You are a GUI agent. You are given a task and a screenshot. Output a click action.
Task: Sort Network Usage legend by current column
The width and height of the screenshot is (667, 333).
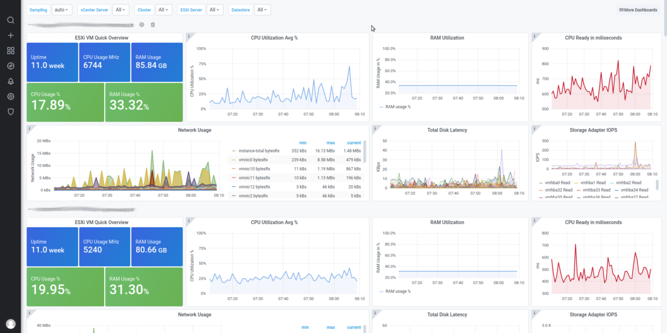tap(354, 143)
